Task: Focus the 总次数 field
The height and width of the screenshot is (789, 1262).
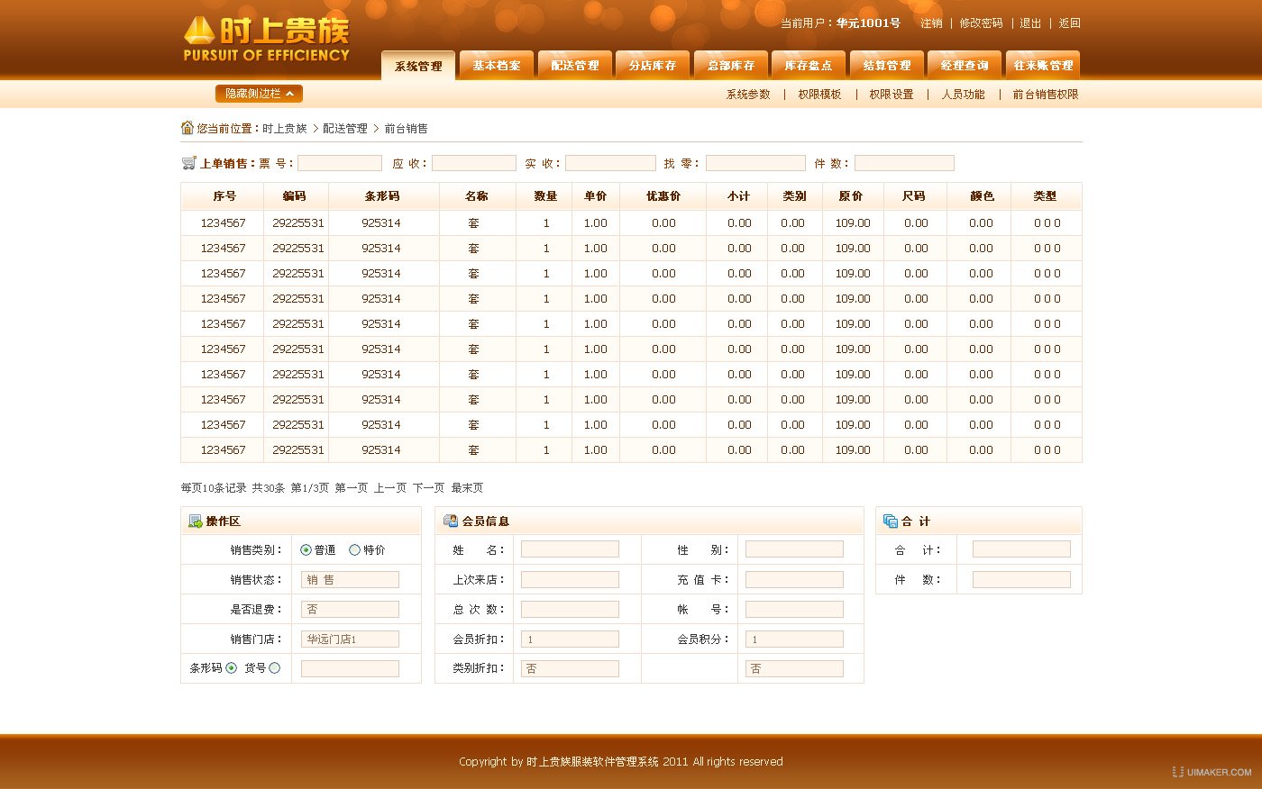Action: click(570, 610)
